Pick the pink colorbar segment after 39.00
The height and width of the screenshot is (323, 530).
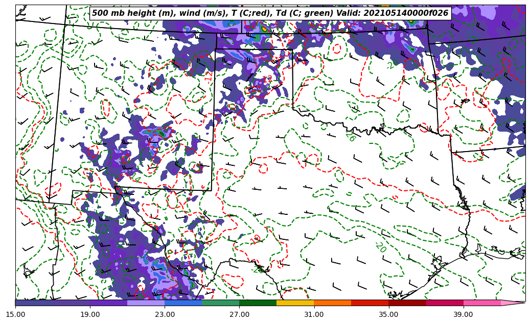(482, 303)
